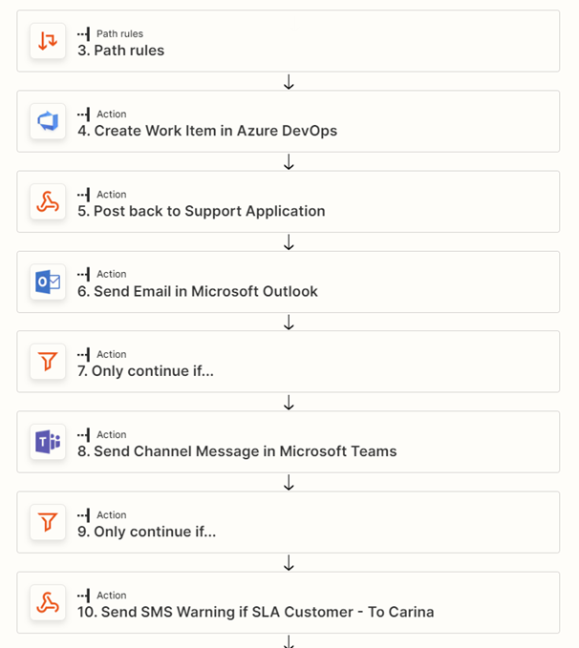Click the arrow below the Teams message step
The image size is (579, 648).
(289, 482)
